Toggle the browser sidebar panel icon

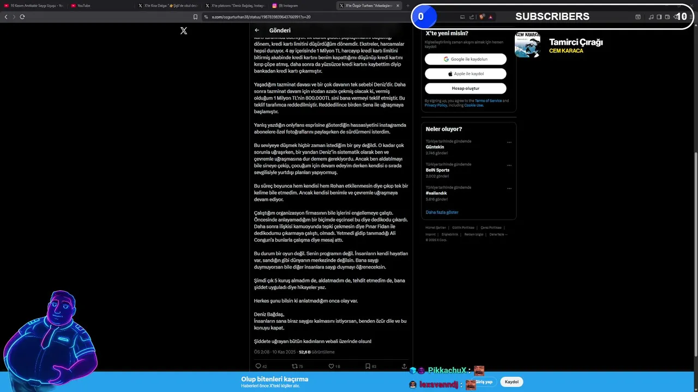659,17
